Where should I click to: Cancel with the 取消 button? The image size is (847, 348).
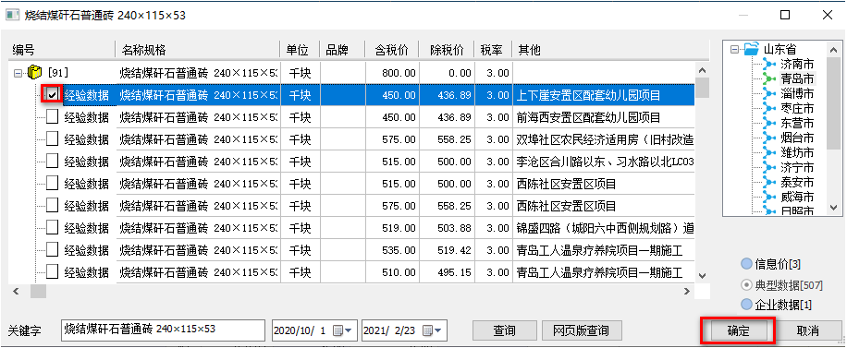[807, 330]
